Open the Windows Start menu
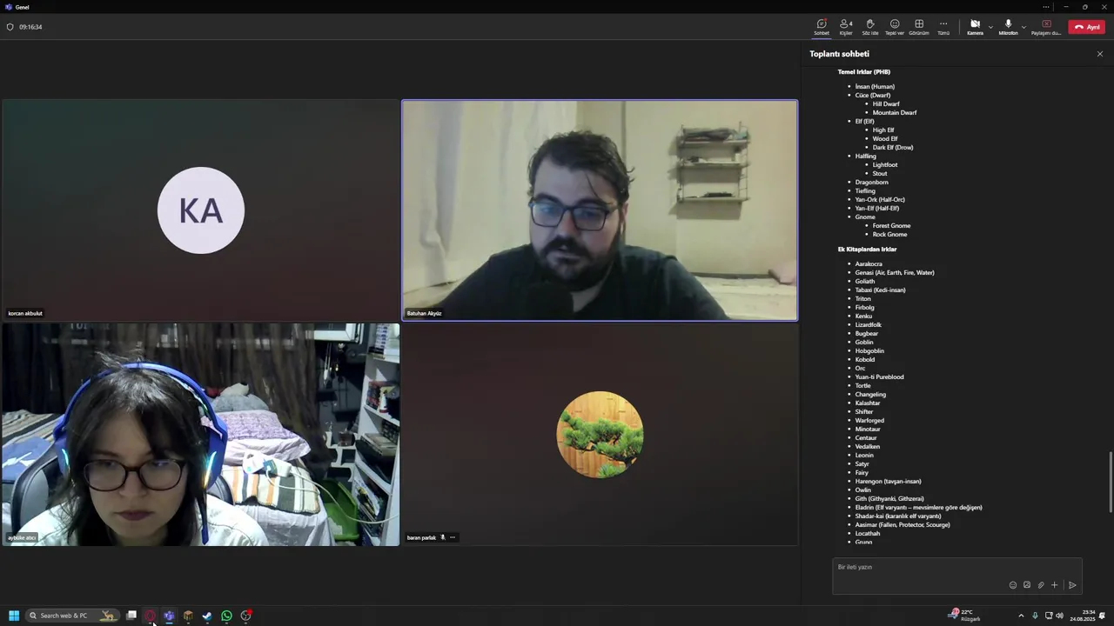Screen dimensions: 1114x626 pos(14,616)
